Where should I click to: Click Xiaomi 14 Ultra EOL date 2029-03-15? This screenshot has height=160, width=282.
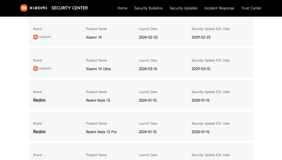click(201, 69)
